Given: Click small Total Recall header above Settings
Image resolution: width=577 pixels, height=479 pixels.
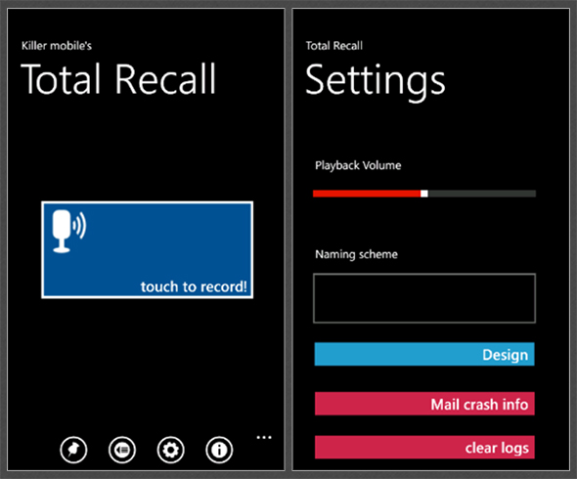Looking at the screenshot, I should tap(334, 46).
